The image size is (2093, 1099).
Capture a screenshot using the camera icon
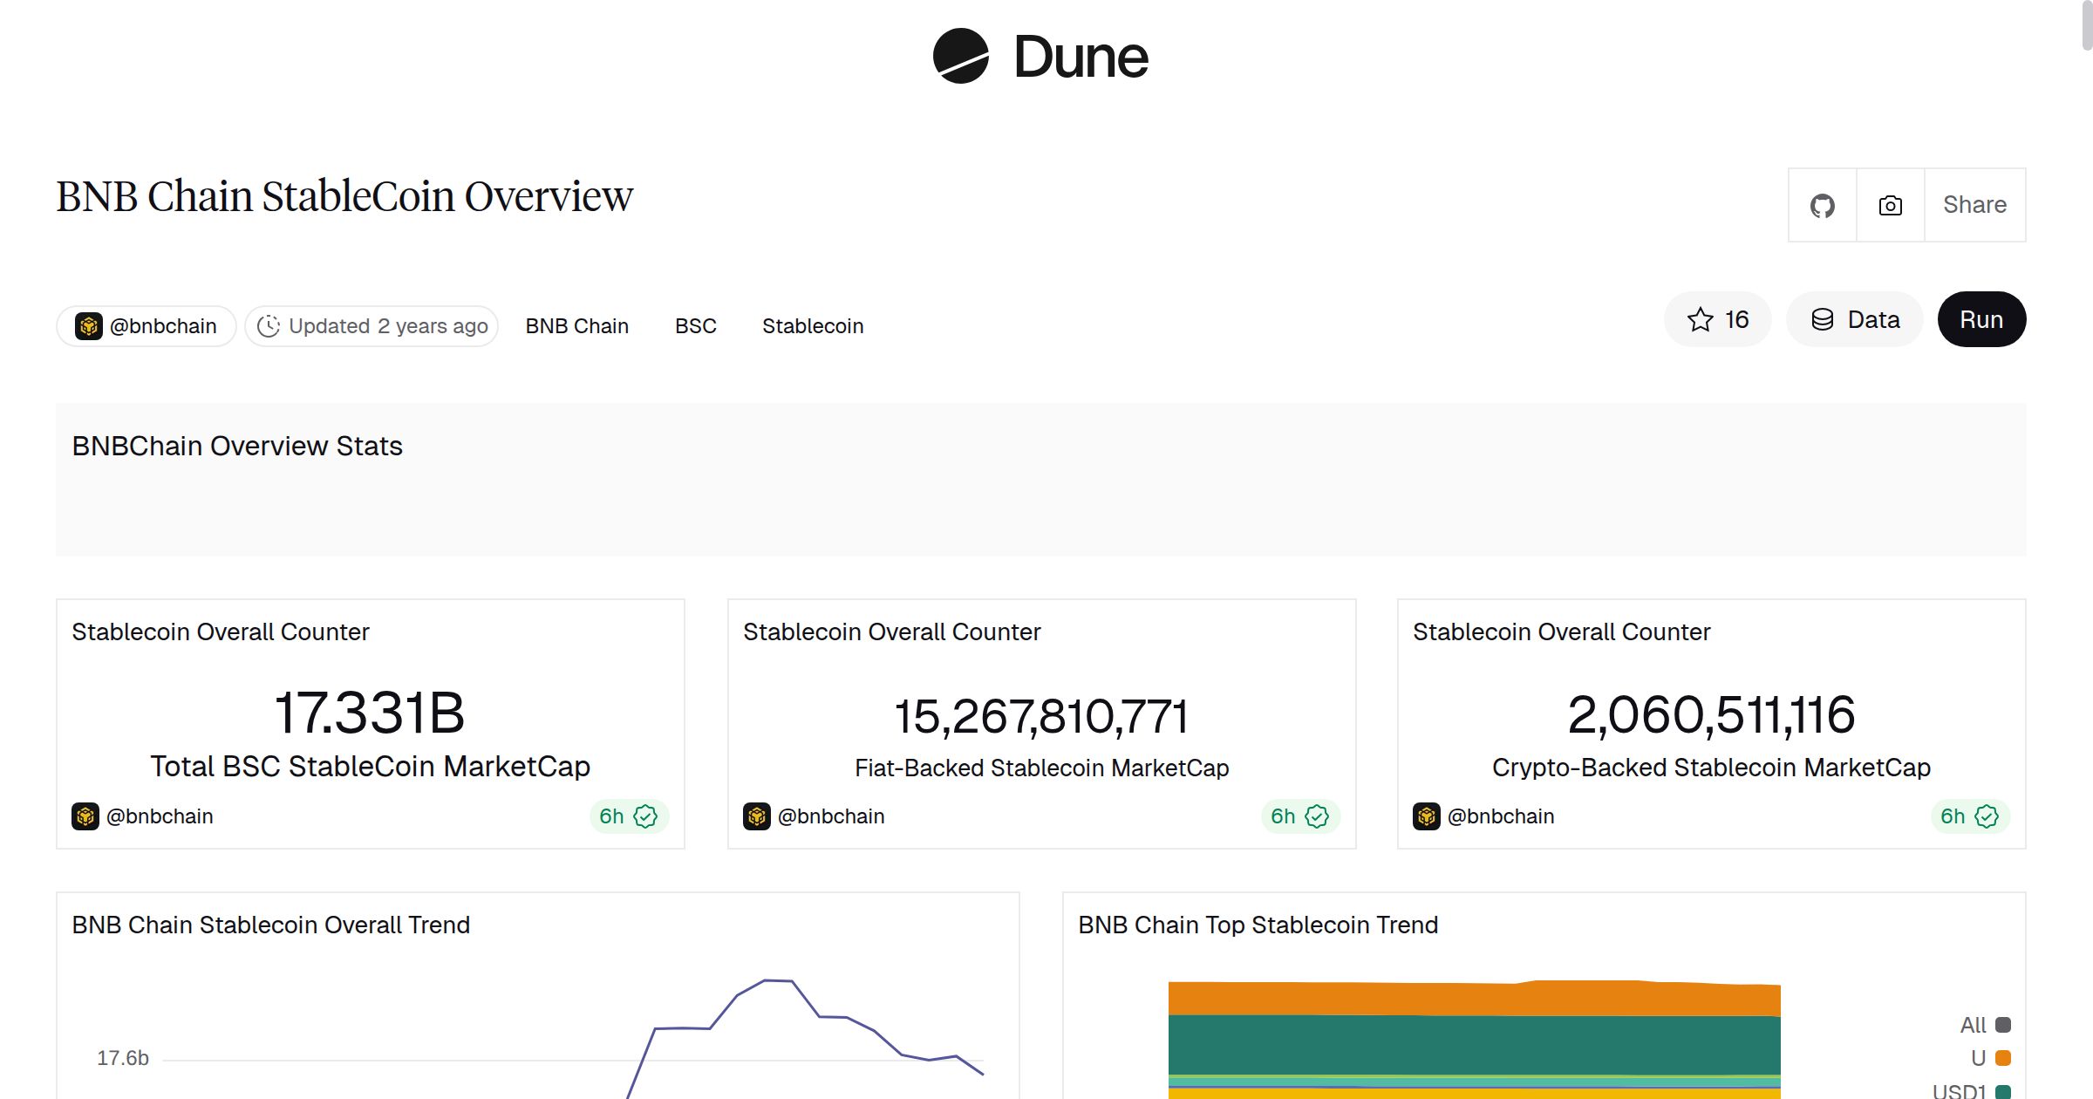point(1889,204)
